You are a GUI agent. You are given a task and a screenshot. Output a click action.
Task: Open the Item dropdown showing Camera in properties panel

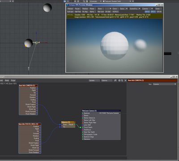pos(164,84)
